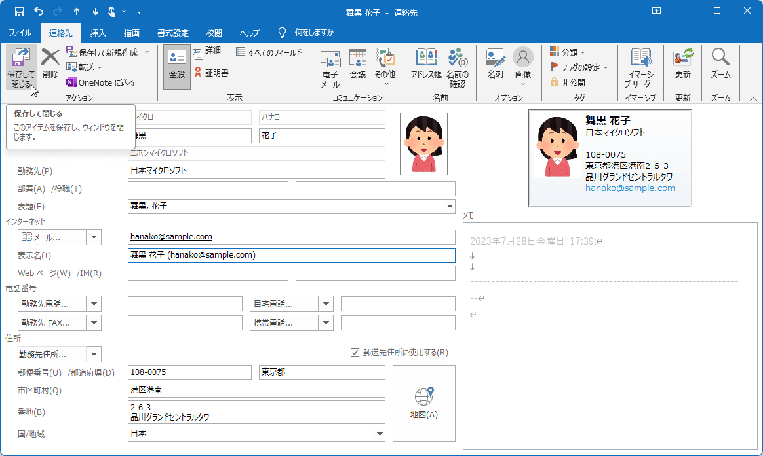Click the Mobile phone (携帯電話...) button
The height and width of the screenshot is (456, 763).
point(284,323)
